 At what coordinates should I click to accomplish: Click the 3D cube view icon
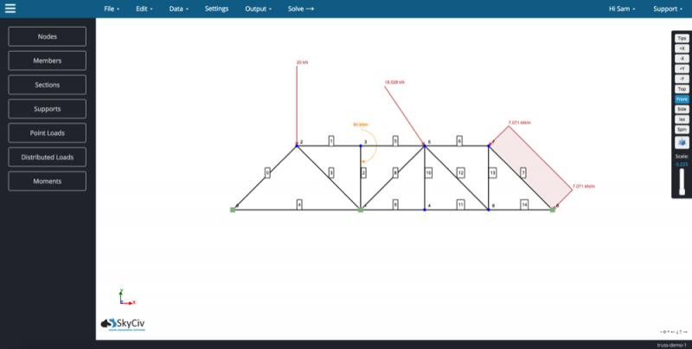click(x=682, y=142)
